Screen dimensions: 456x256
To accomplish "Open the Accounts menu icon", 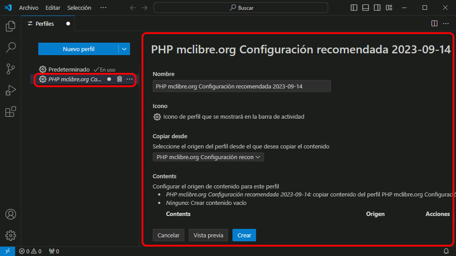I will (x=11, y=214).
